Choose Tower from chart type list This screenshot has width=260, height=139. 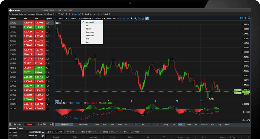click(x=88, y=29)
